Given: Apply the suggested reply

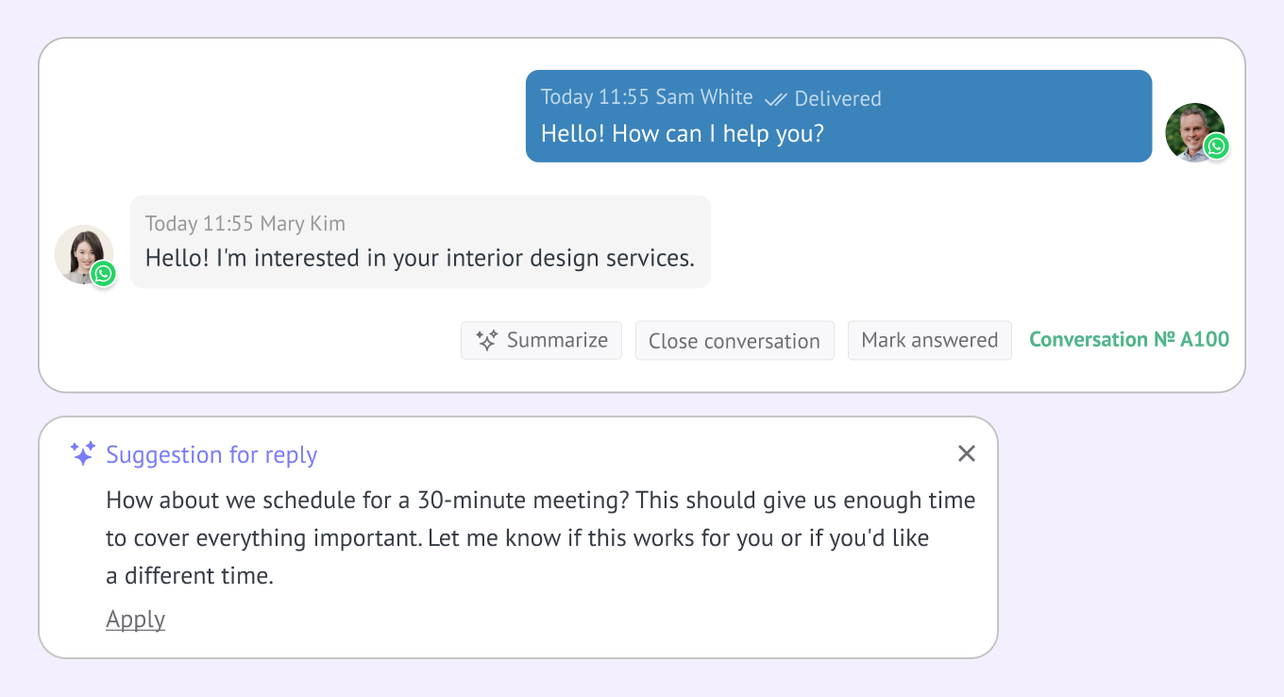Looking at the screenshot, I should point(135,620).
